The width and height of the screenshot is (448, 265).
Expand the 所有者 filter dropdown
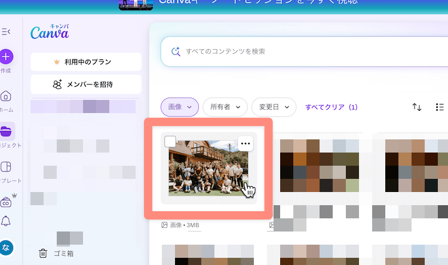[x=225, y=107]
